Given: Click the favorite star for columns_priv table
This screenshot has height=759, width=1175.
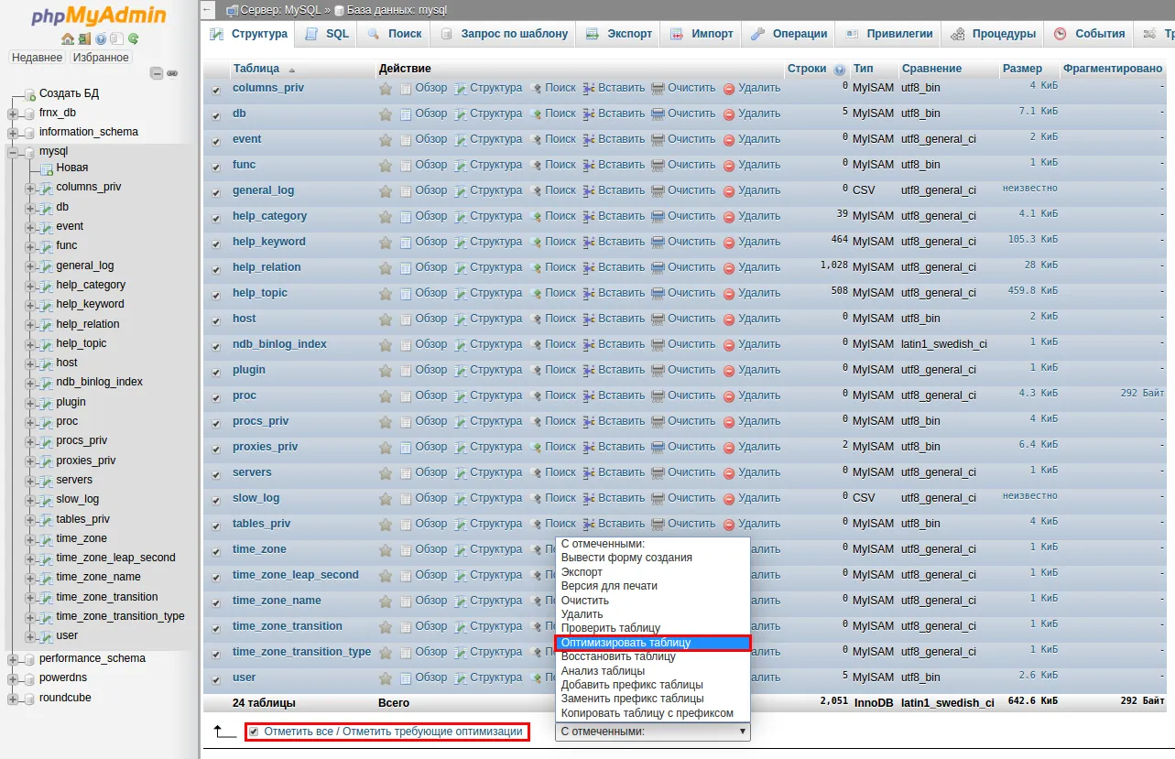Looking at the screenshot, I should [386, 89].
